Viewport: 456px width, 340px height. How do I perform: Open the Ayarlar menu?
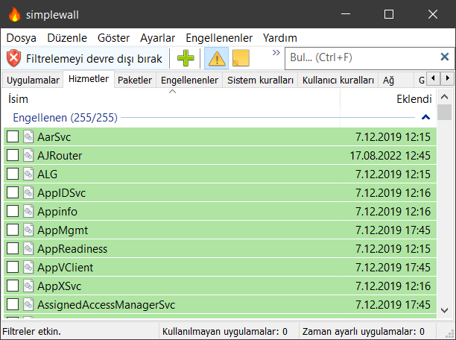157,37
